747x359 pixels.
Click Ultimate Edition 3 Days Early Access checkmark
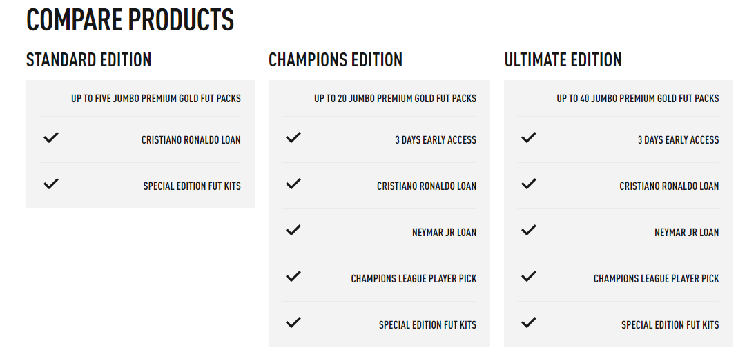click(529, 137)
